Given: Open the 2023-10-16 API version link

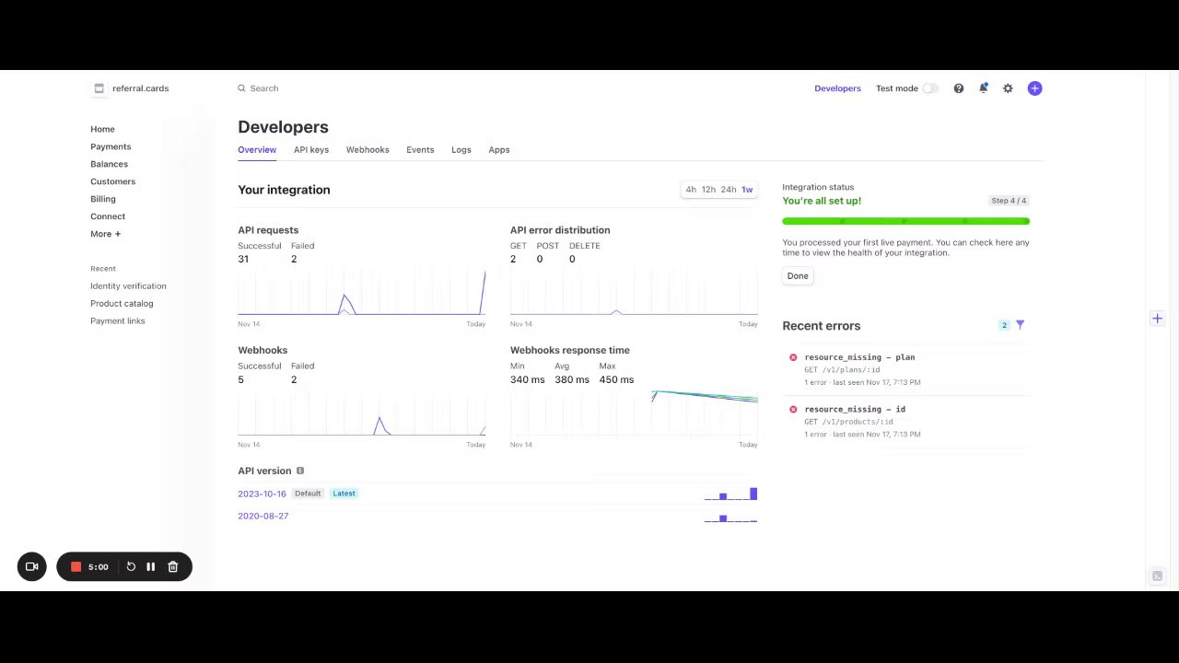Looking at the screenshot, I should coord(262,494).
